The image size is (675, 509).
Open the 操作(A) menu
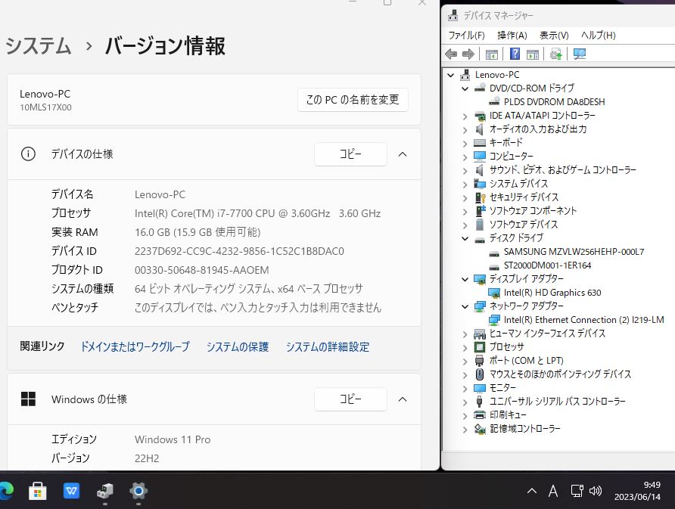[x=512, y=36]
